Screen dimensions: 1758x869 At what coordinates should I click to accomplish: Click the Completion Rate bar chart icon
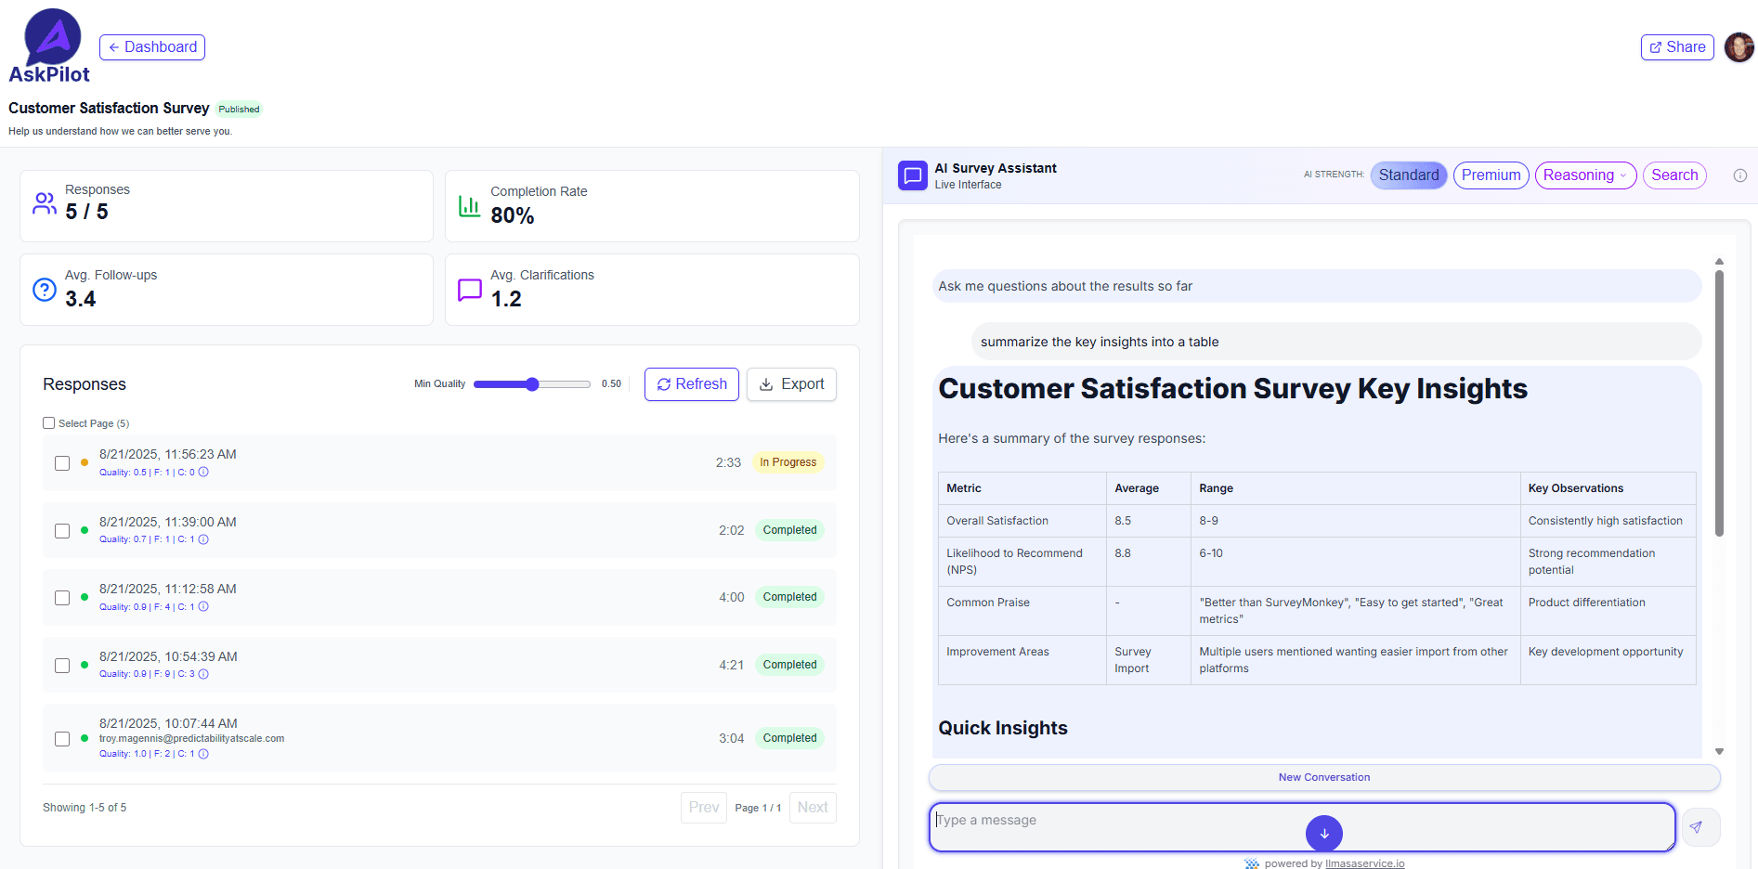tap(469, 202)
